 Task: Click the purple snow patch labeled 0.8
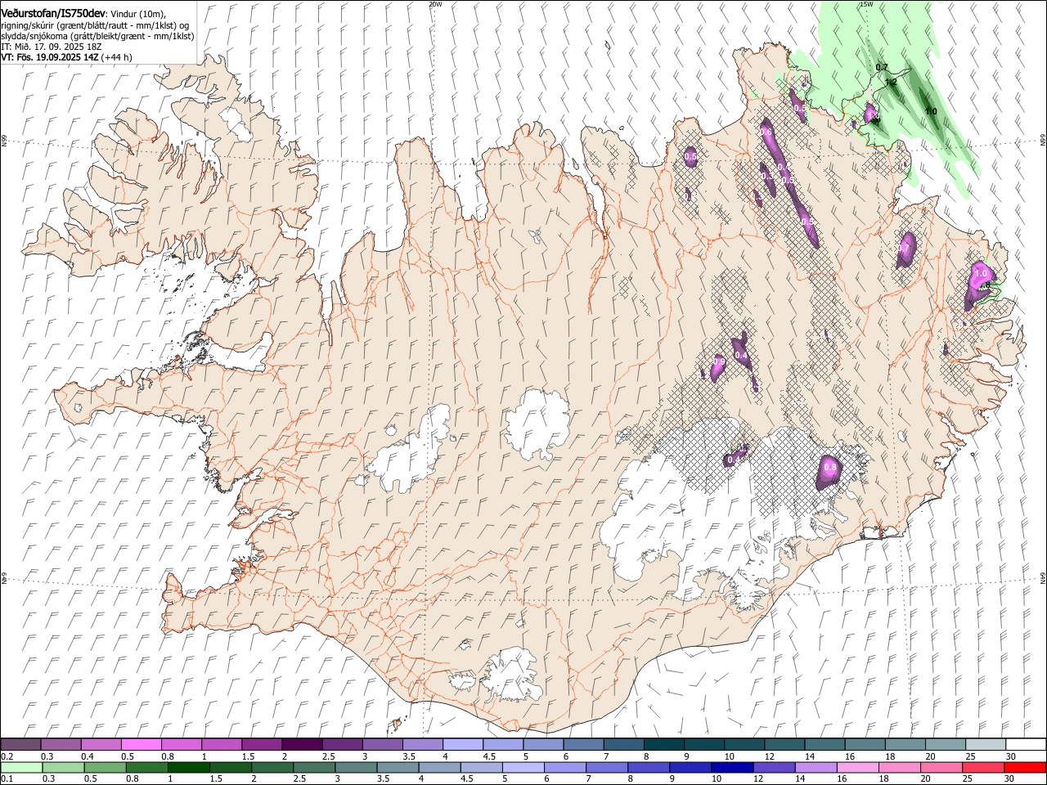pos(829,471)
